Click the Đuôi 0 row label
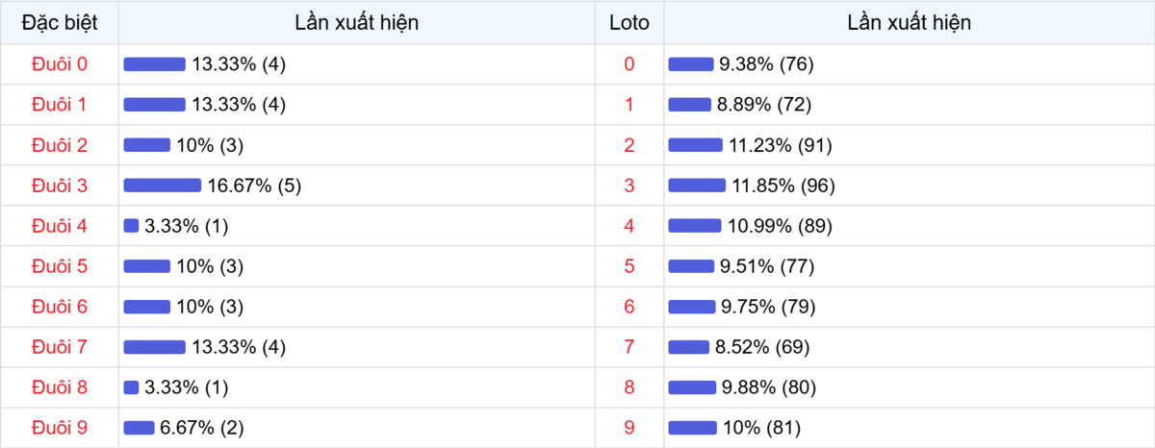The image size is (1155, 448). click(x=60, y=64)
